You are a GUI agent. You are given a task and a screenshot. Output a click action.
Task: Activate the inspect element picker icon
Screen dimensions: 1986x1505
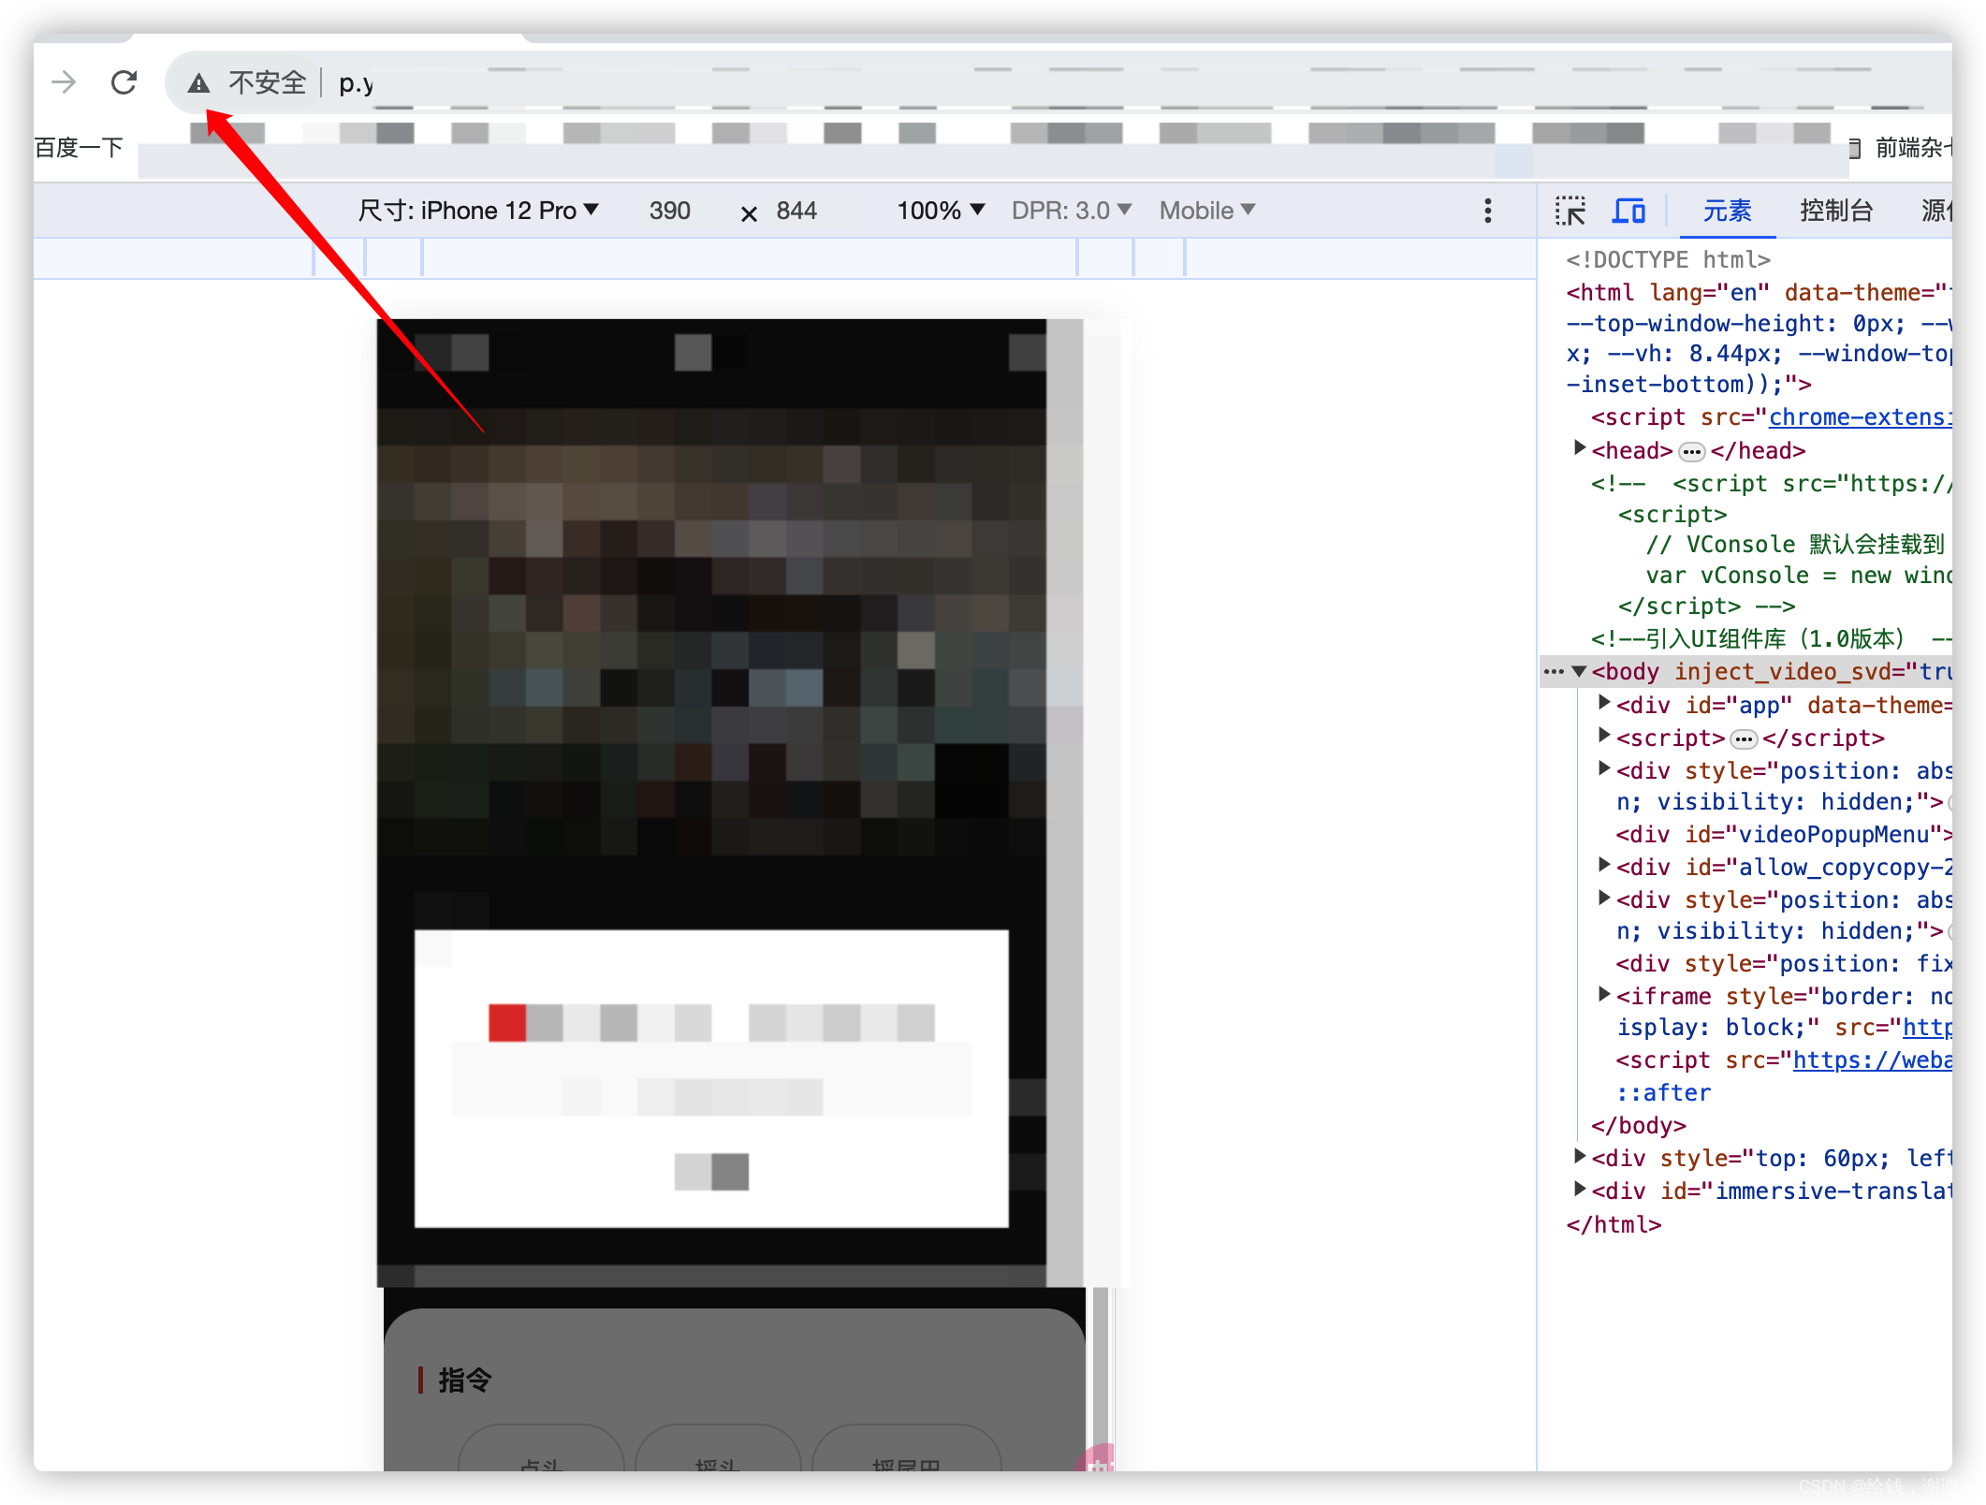tap(1570, 211)
